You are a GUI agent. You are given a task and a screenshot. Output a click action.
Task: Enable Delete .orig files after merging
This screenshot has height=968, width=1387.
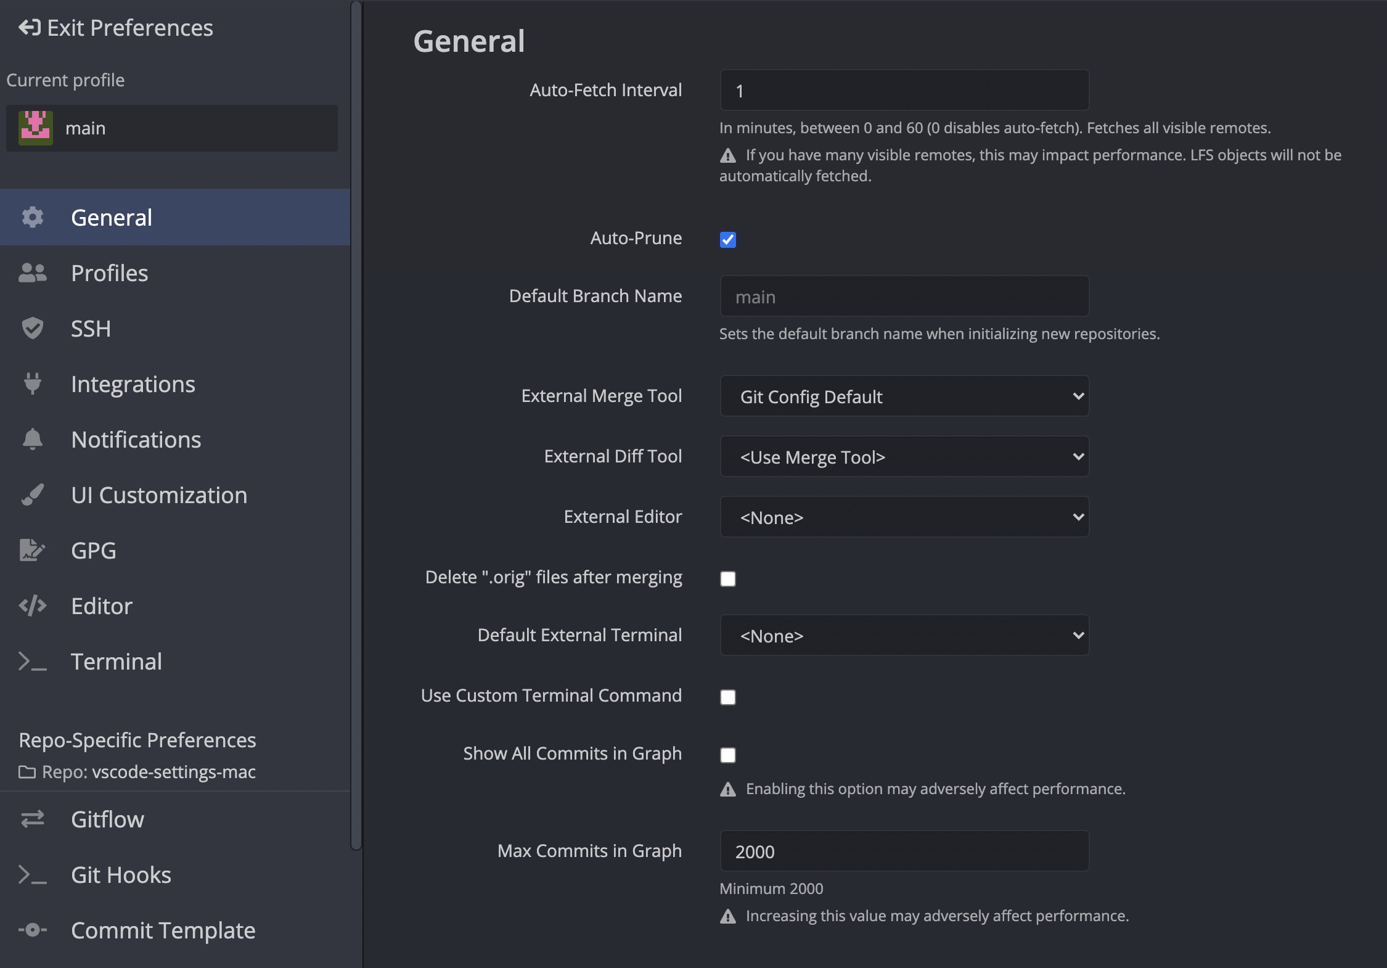click(x=728, y=578)
